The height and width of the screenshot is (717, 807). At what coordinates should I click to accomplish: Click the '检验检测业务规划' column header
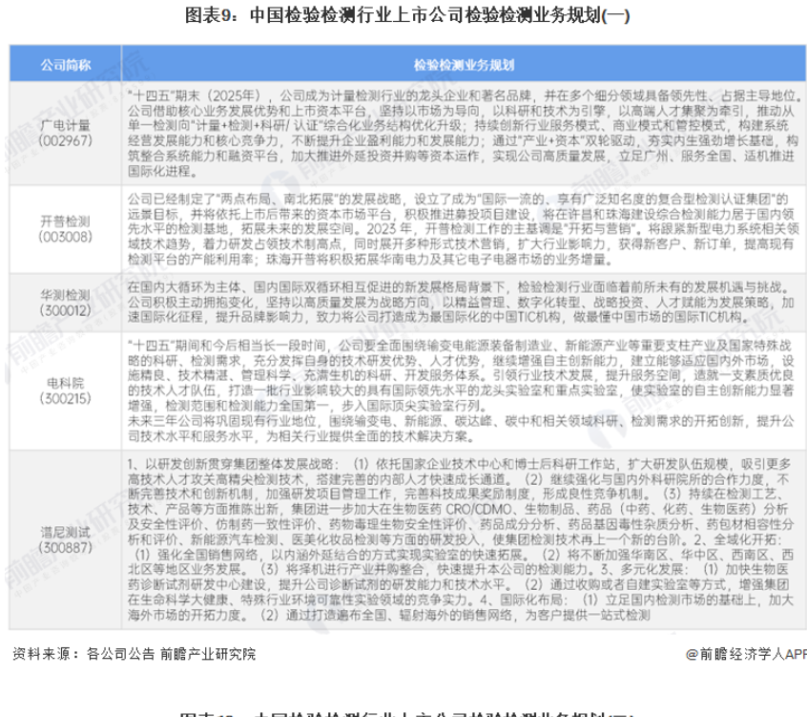click(464, 64)
